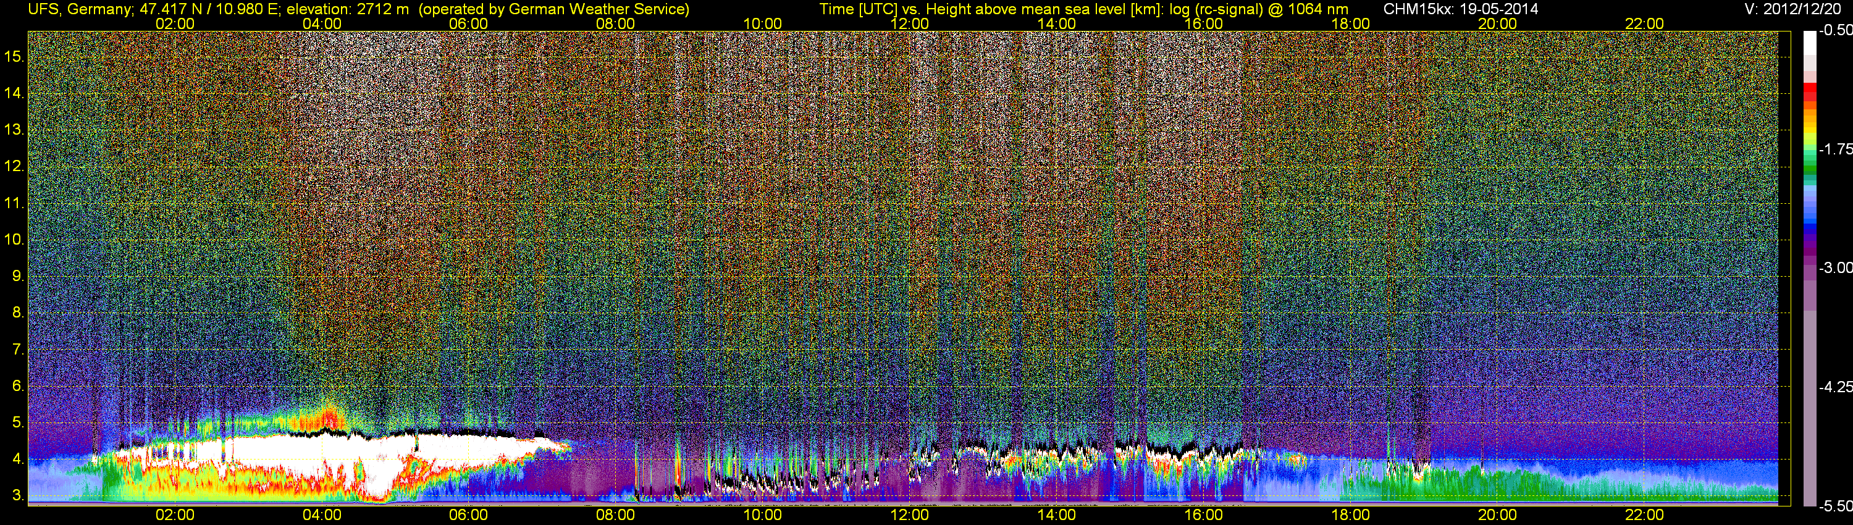Select the 04:00 tick on the top time axis
This screenshot has width=1853, height=525.
point(322,23)
